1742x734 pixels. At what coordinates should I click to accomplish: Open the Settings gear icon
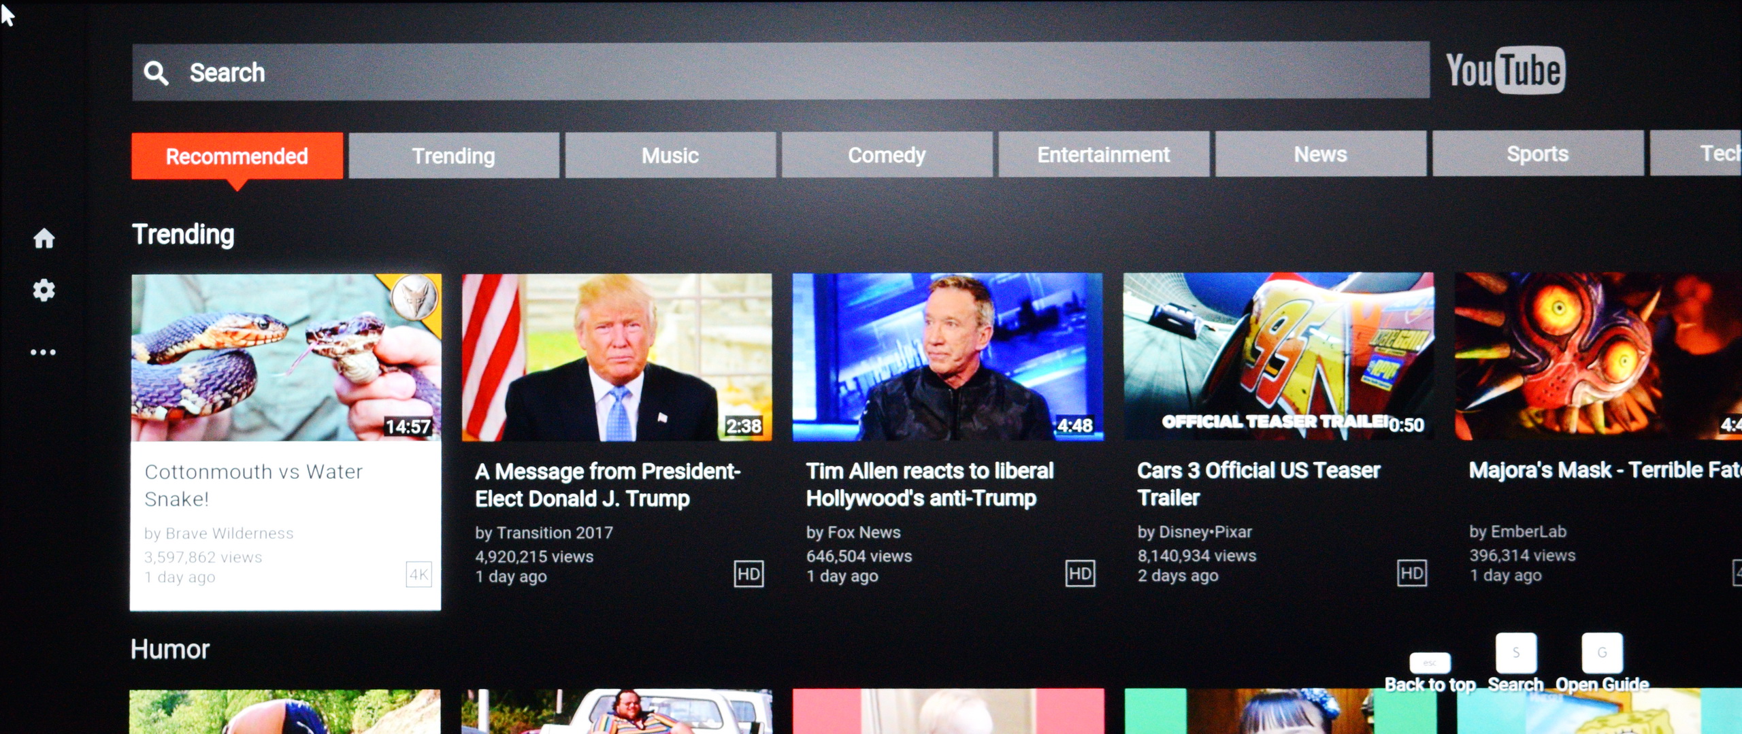[x=44, y=290]
